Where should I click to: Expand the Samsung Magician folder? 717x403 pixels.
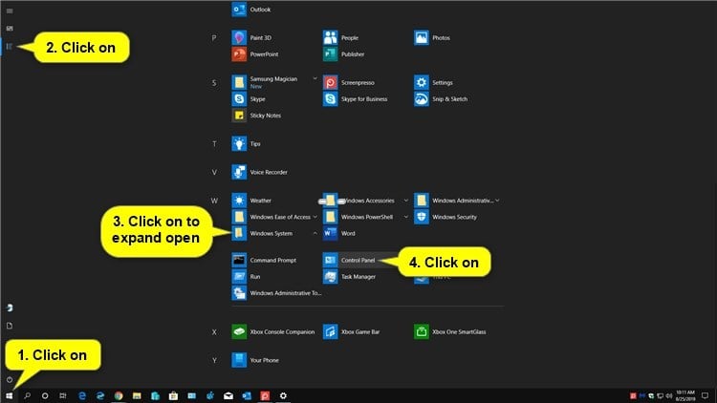tap(315, 78)
